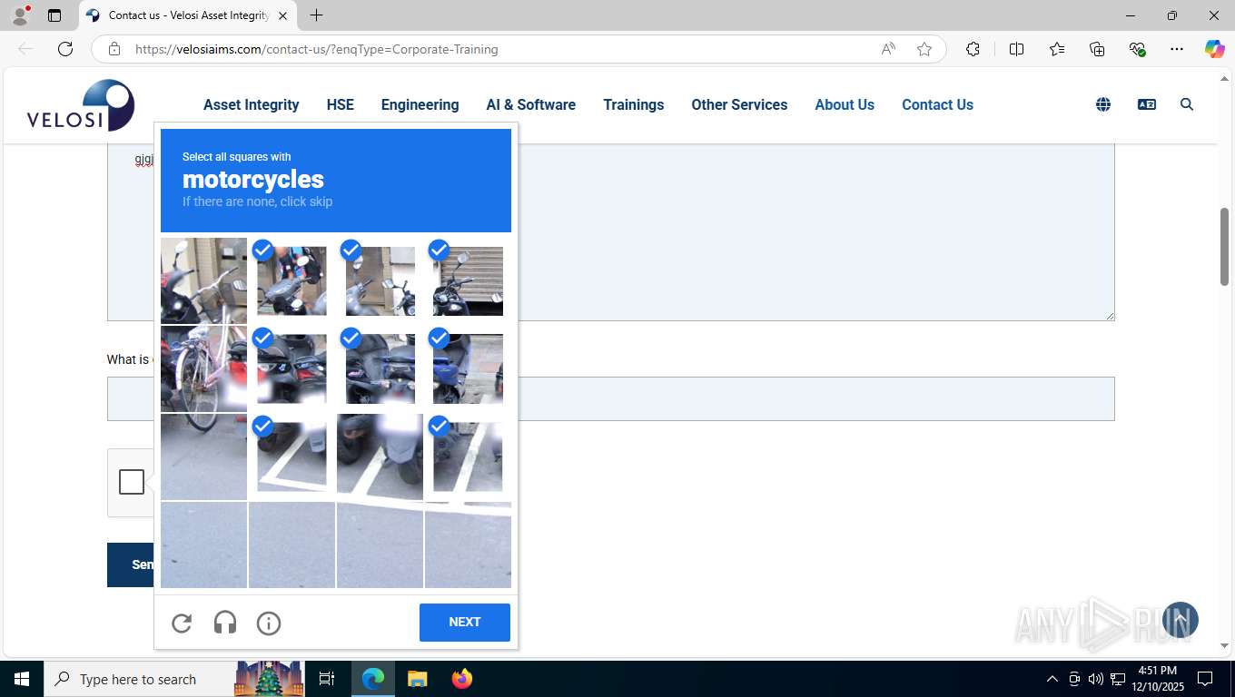Open Collections panel
Image resolution: width=1235 pixels, height=697 pixels.
[x=1097, y=49]
